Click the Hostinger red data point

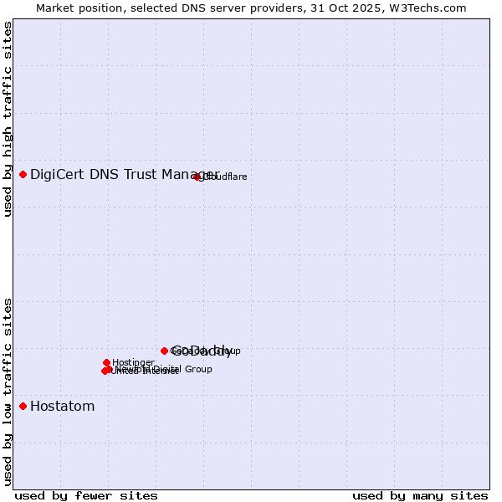(107, 362)
